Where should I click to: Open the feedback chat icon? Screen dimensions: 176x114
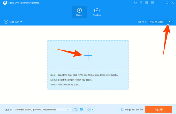(147, 3)
